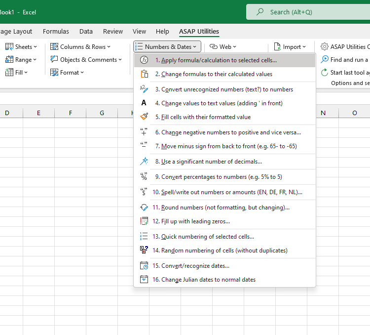Image resolution: width=370 pixels, height=335 pixels.
Task: Select column G header
Action: click(x=102, y=113)
